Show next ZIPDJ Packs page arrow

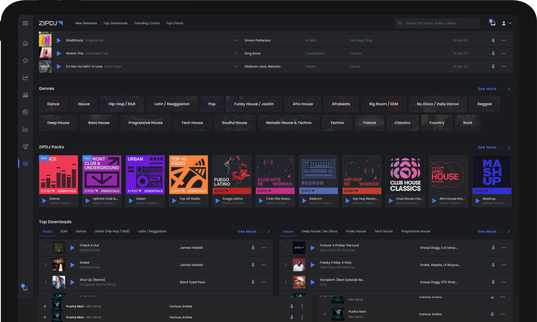(x=509, y=148)
